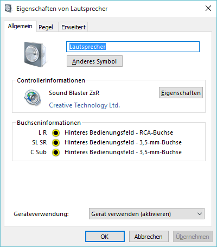Click the Sound Blaster ZxR controller icon
Viewport: 217px width, 247px height.
pos(33,98)
